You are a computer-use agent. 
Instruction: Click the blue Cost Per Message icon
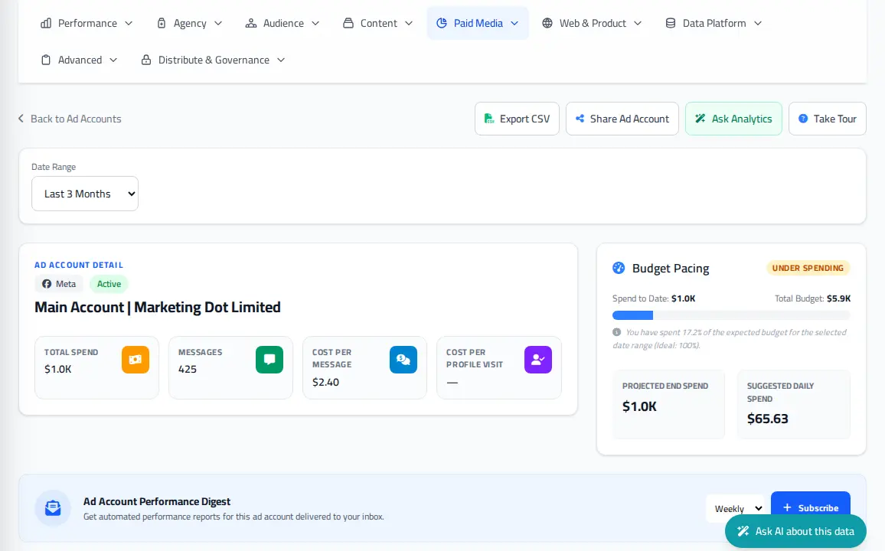coord(403,360)
